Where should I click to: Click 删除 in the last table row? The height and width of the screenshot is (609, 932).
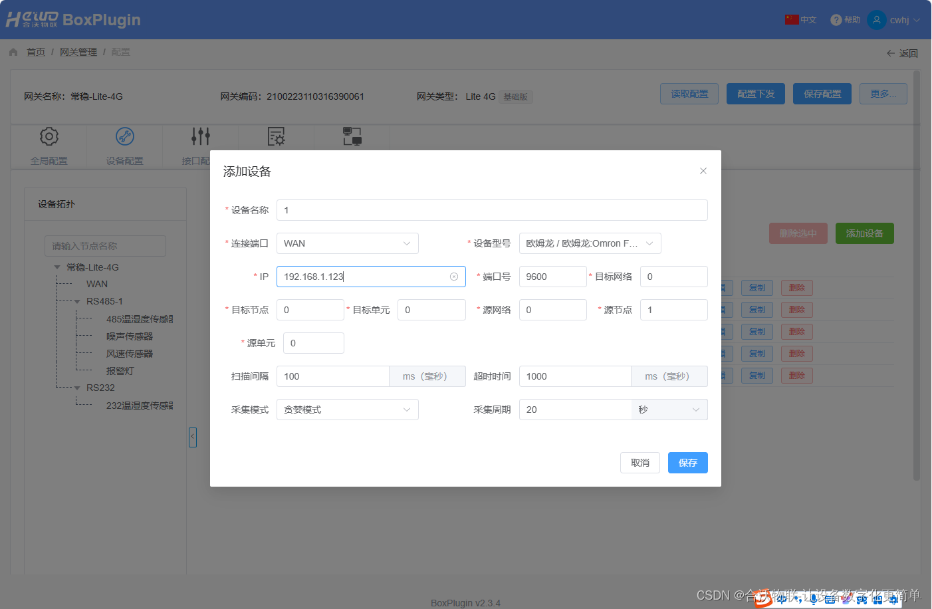pyautogui.click(x=797, y=376)
